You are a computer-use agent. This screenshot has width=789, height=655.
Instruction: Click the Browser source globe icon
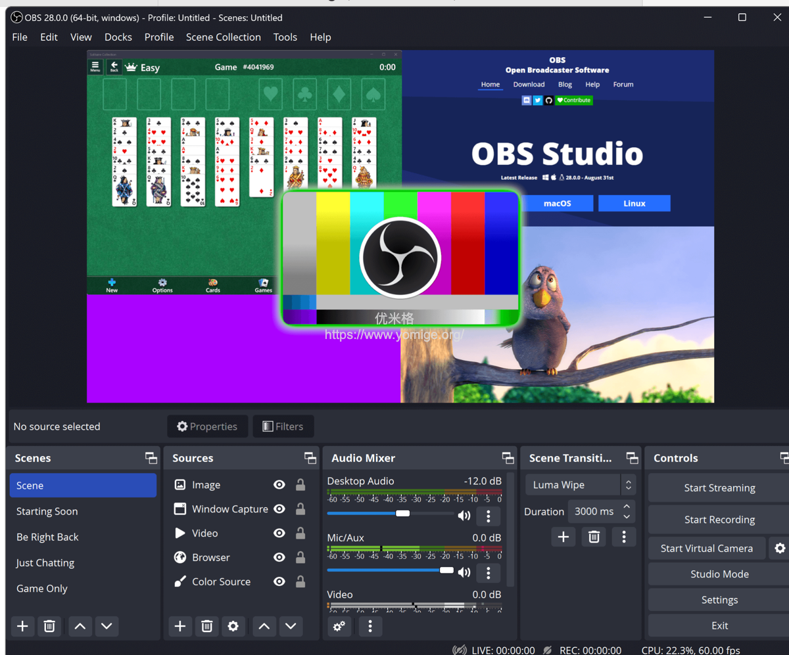pos(180,557)
